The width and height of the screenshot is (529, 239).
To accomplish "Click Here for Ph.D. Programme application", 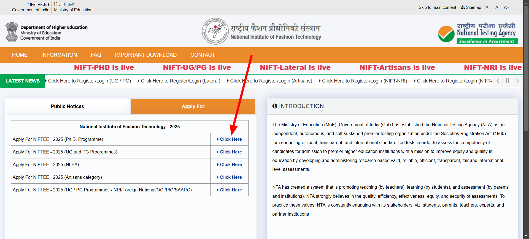I will (230, 139).
